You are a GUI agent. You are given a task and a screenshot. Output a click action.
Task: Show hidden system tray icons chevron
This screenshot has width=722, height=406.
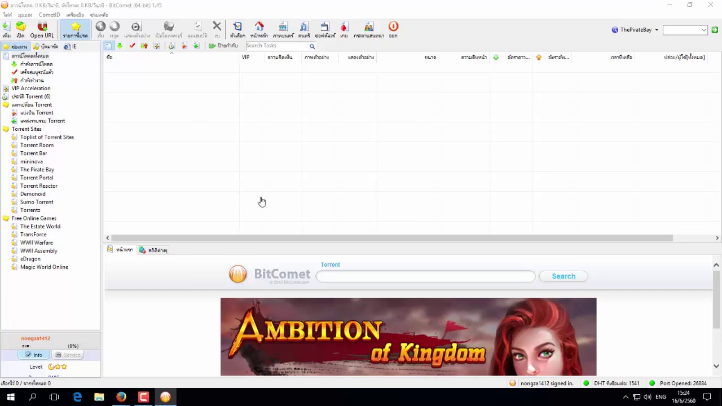coord(625,398)
